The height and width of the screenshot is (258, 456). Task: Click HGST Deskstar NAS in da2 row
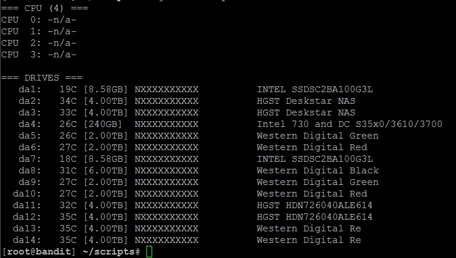[306, 101]
